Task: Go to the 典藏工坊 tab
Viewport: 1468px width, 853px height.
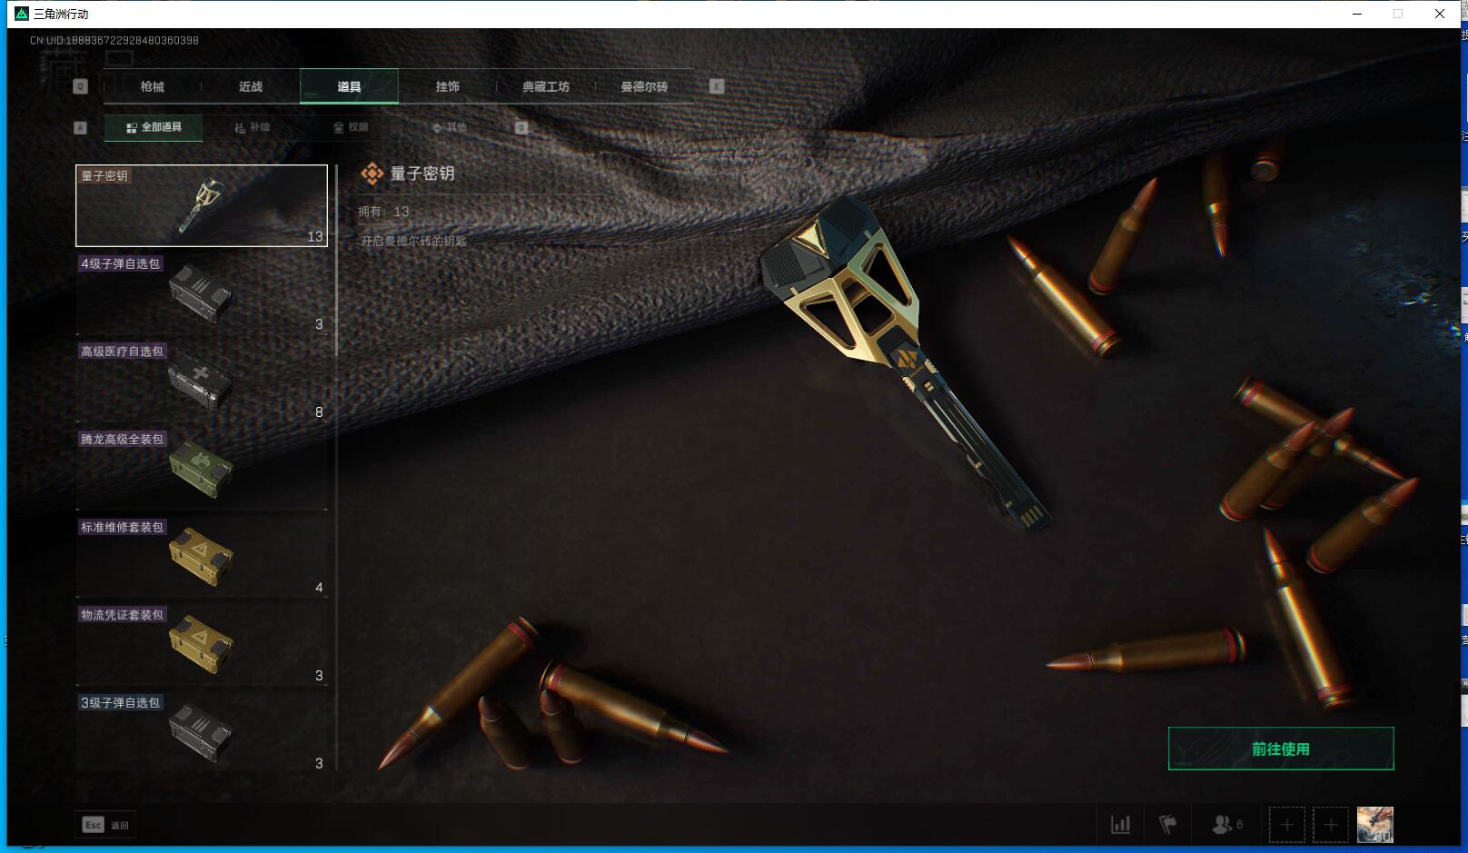Action: click(x=546, y=86)
